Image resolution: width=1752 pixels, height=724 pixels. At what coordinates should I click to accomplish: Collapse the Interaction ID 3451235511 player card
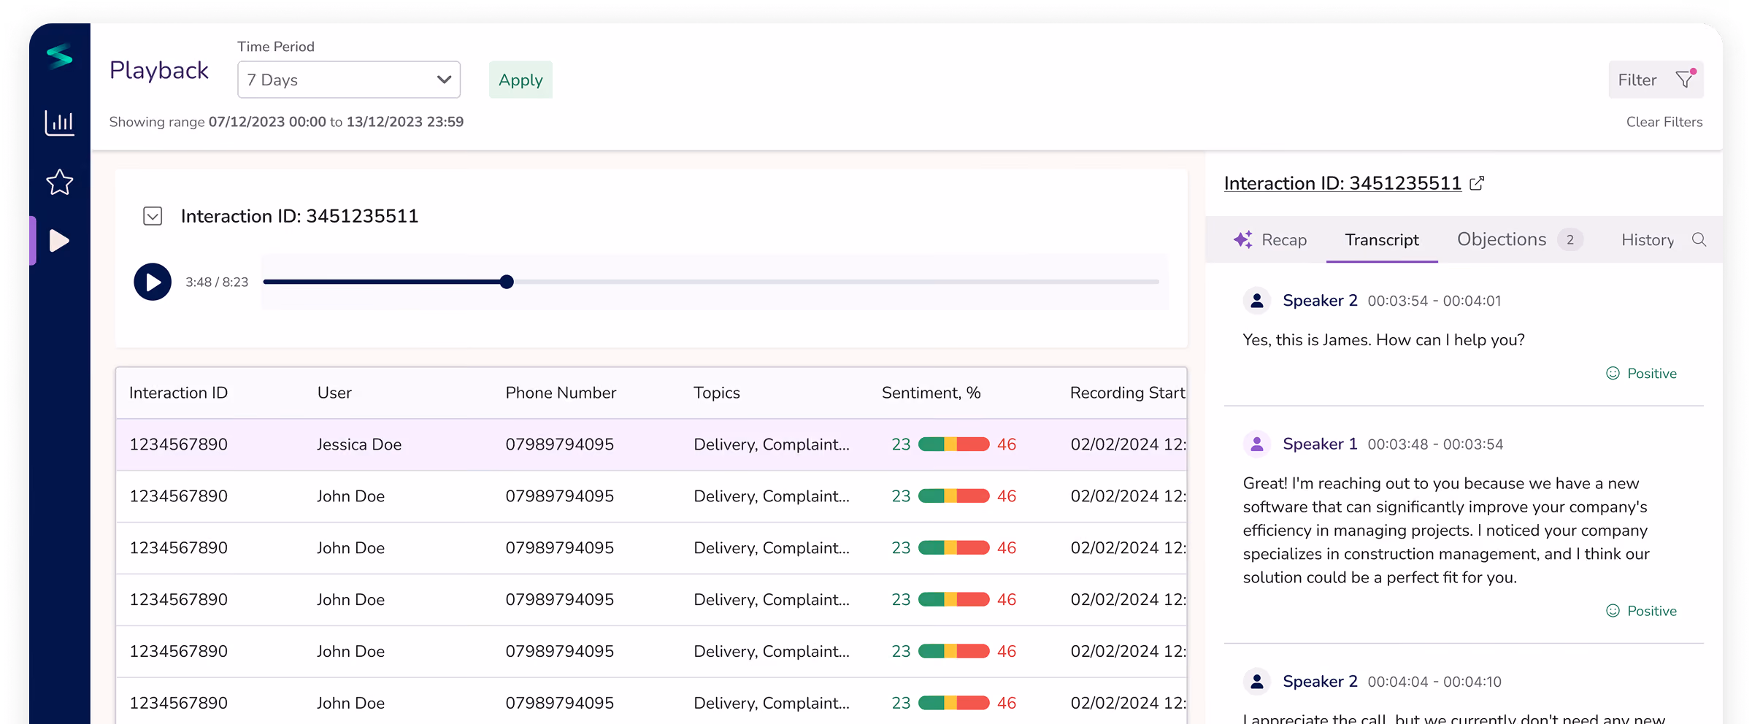(x=153, y=216)
